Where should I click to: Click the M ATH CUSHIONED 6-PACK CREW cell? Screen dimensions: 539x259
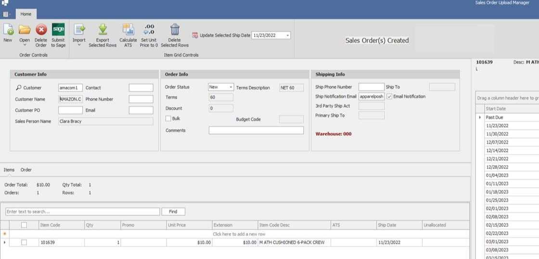click(294, 242)
